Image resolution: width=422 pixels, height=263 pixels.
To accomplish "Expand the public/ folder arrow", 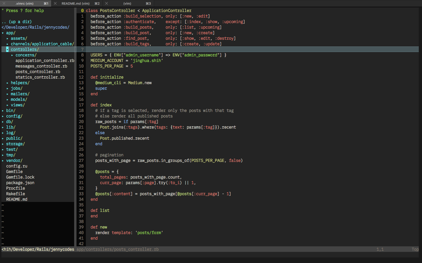I will pos(3,139).
